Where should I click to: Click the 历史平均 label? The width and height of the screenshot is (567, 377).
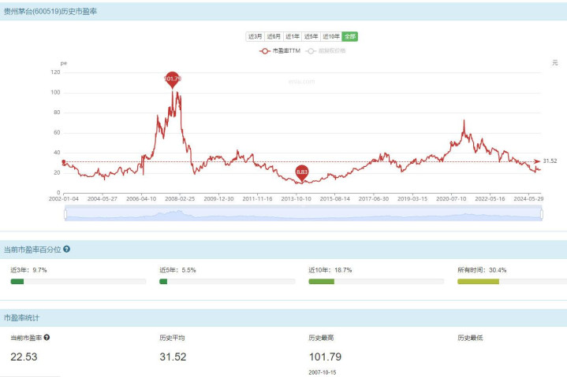point(172,338)
